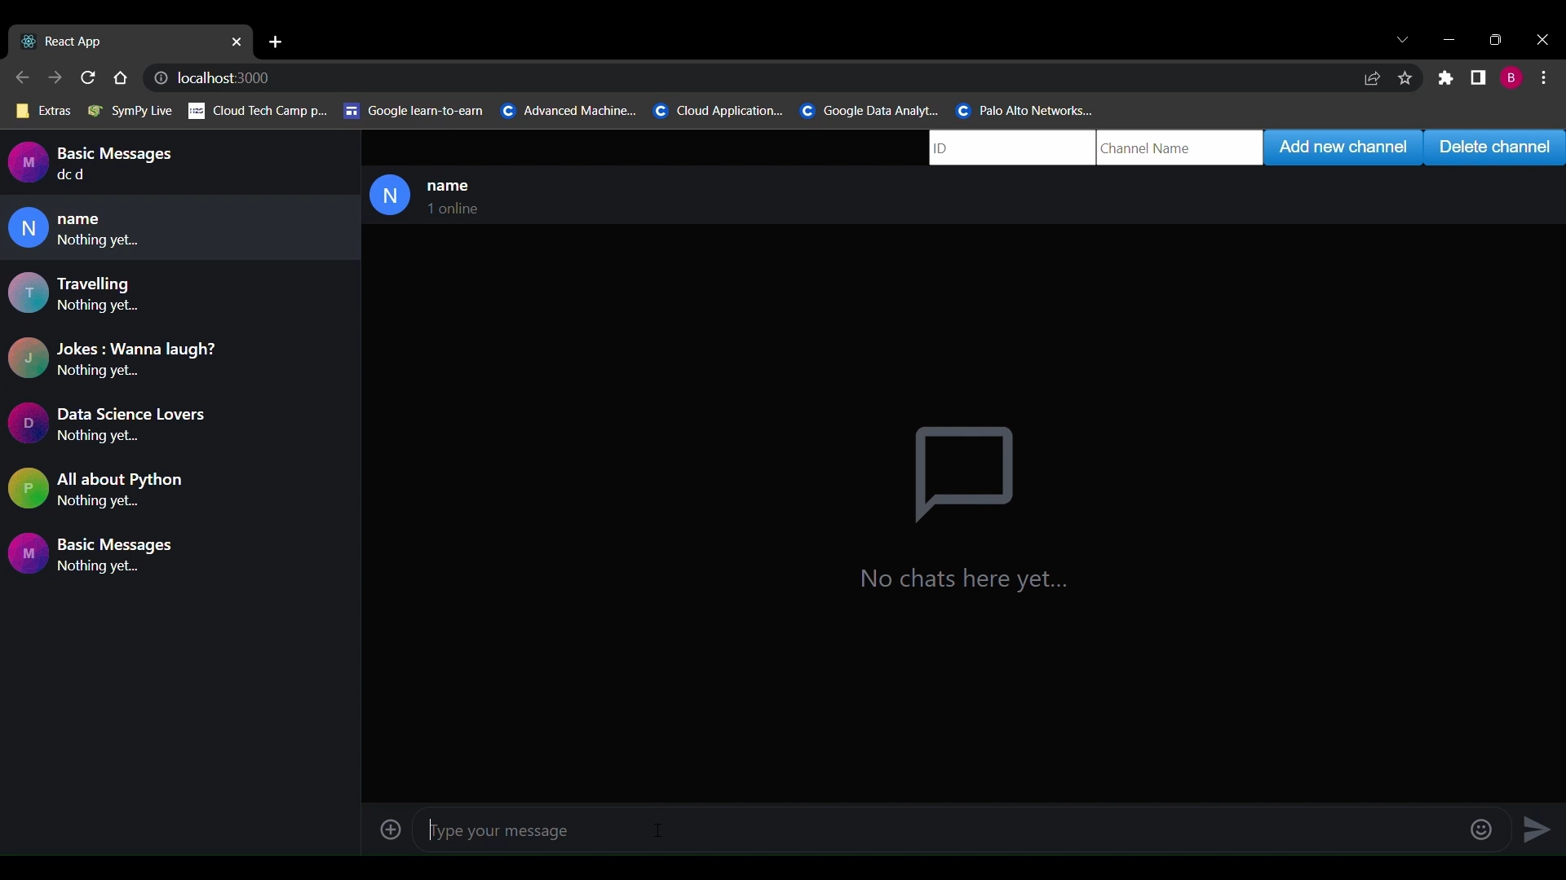The width and height of the screenshot is (1566, 880).
Task: Reload the page with refresh icon
Action: coord(88,78)
